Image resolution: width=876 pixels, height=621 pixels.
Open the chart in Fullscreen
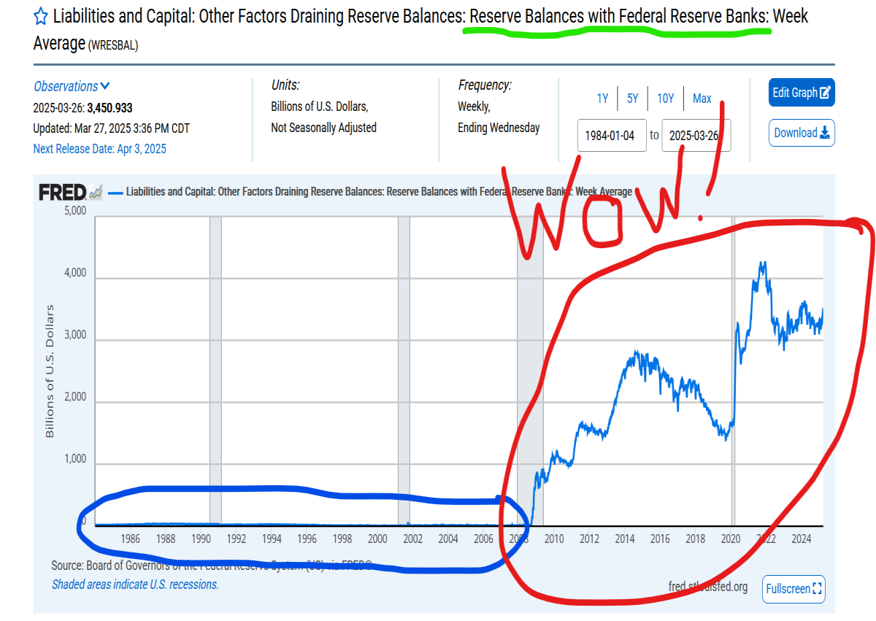(794, 589)
